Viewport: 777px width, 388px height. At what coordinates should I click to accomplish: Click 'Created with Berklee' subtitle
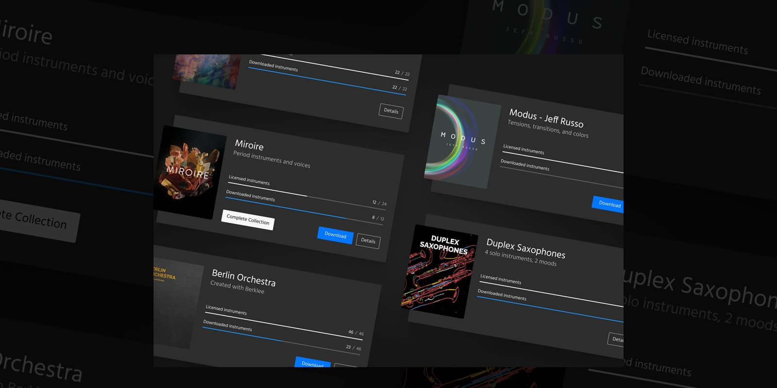pyautogui.click(x=237, y=287)
